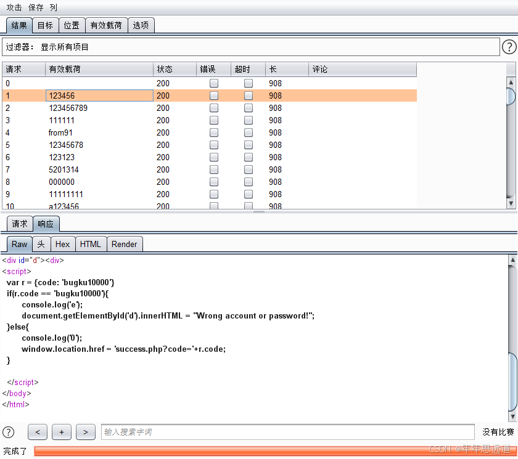This screenshot has height=459, width=518.
Task: Open the filter help question-mark icon
Action: pyautogui.click(x=509, y=47)
